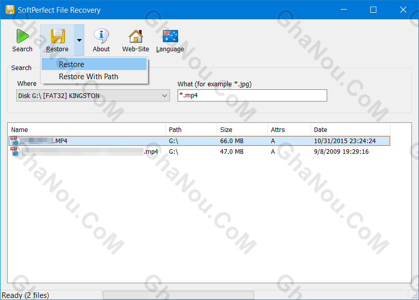
Task: Open the Where disk combo box
Action: tap(93, 96)
